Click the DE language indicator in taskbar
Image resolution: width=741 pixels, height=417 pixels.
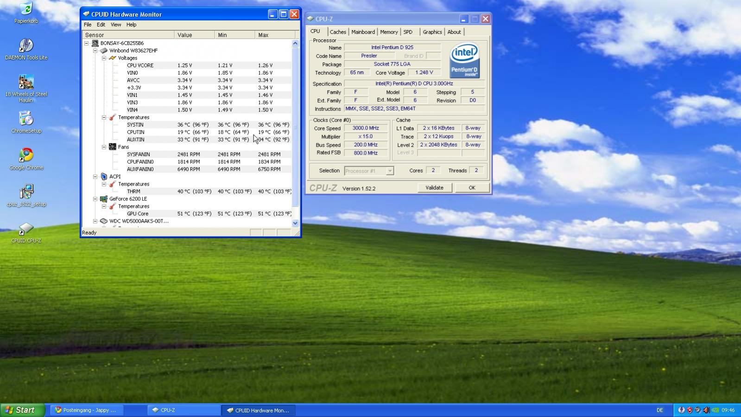click(x=659, y=410)
